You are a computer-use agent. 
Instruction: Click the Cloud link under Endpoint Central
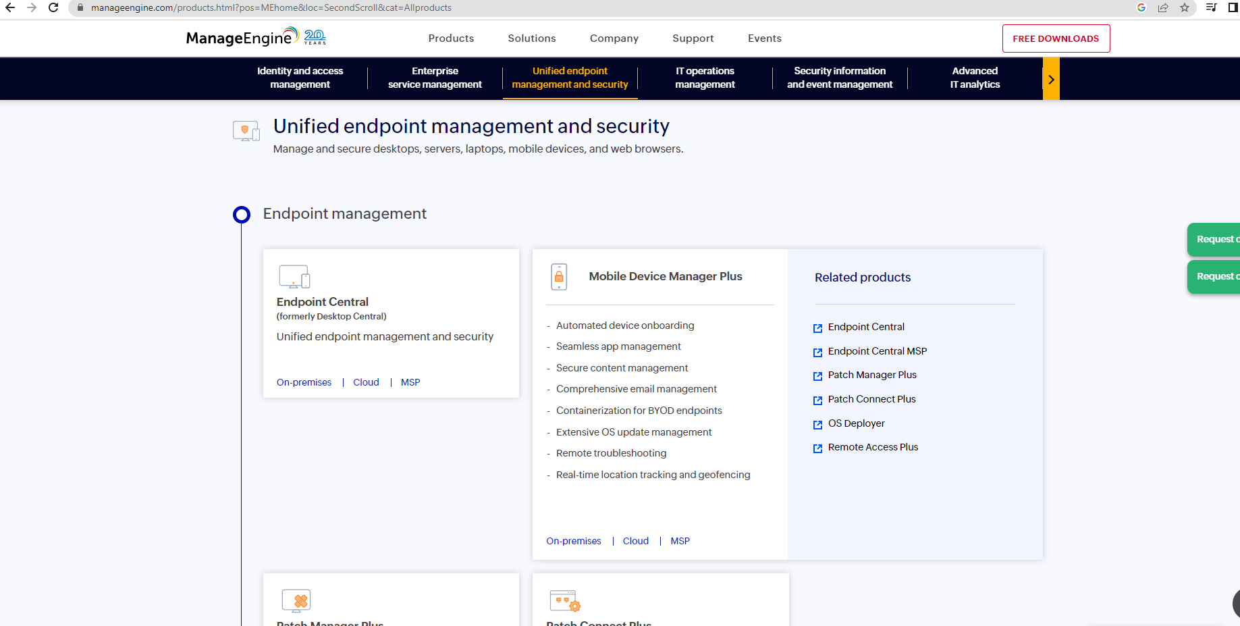pyautogui.click(x=365, y=382)
